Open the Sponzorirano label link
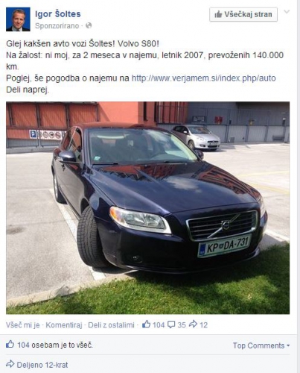The height and width of the screenshot is (373, 300). (57, 26)
